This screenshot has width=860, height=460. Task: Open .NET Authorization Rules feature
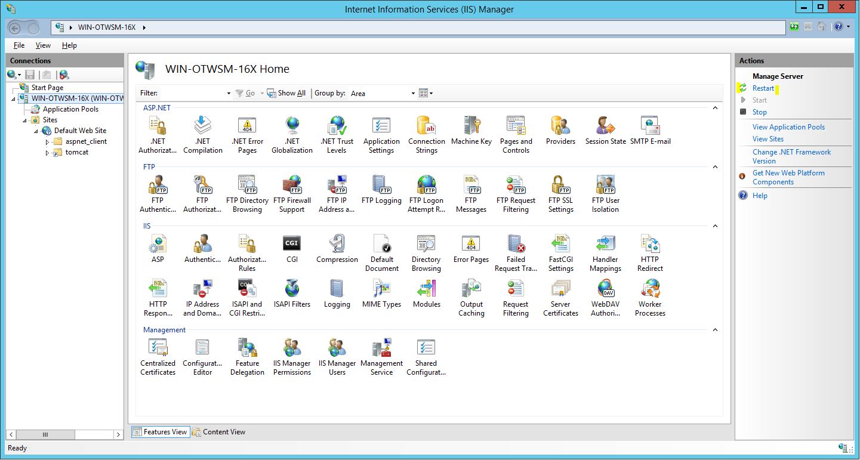tap(158, 135)
